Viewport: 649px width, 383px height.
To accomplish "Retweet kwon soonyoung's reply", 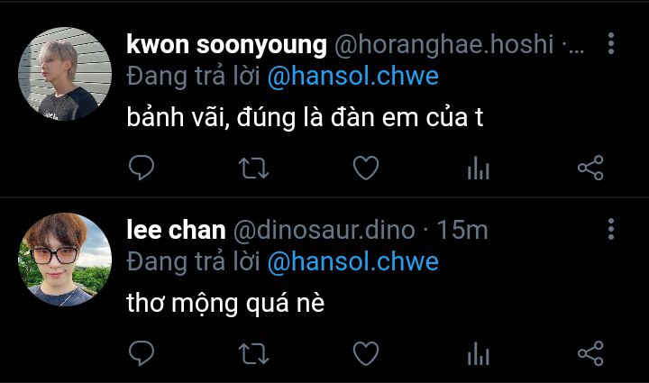I will tap(253, 169).
